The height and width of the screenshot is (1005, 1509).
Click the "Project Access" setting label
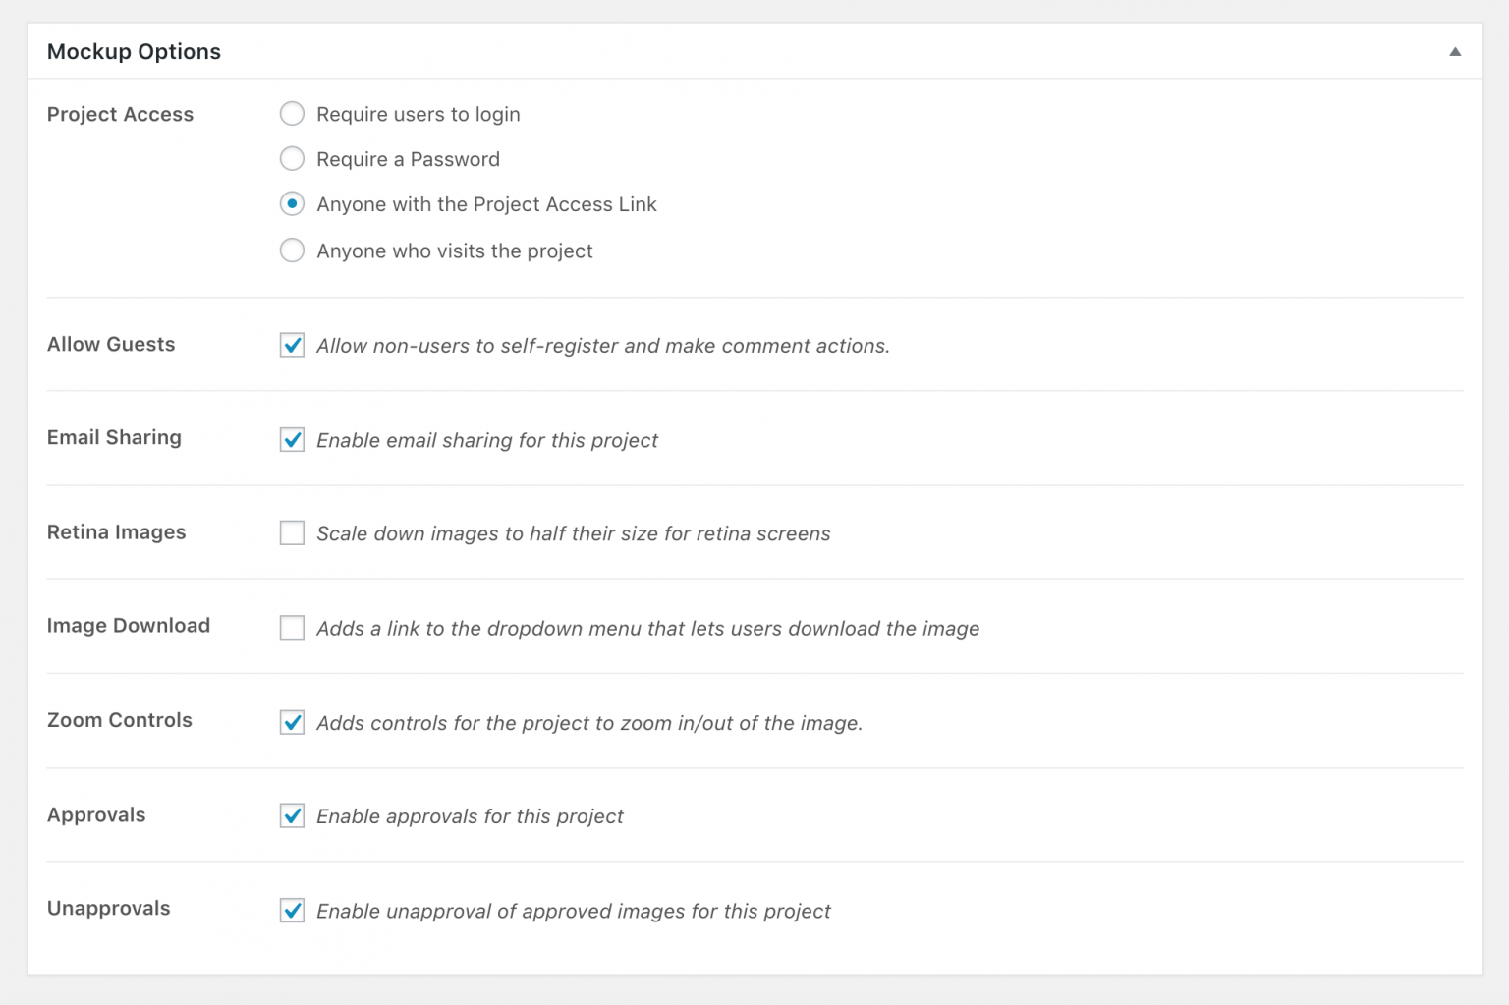click(120, 114)
